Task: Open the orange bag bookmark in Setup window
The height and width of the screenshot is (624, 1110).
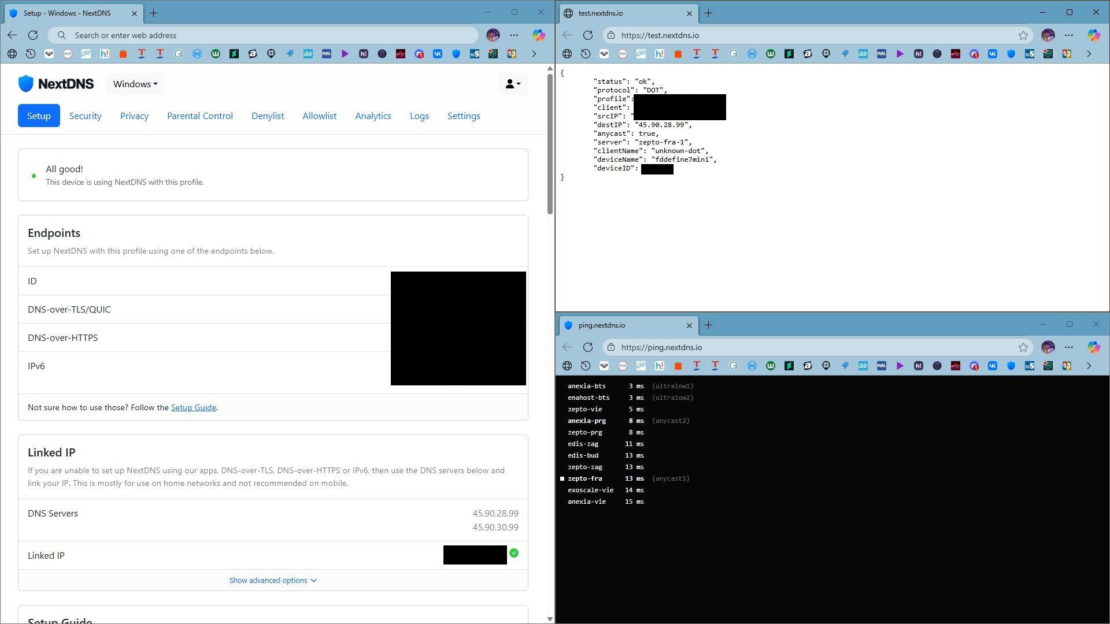Action: pyautogui.click(x=123, y=54)
